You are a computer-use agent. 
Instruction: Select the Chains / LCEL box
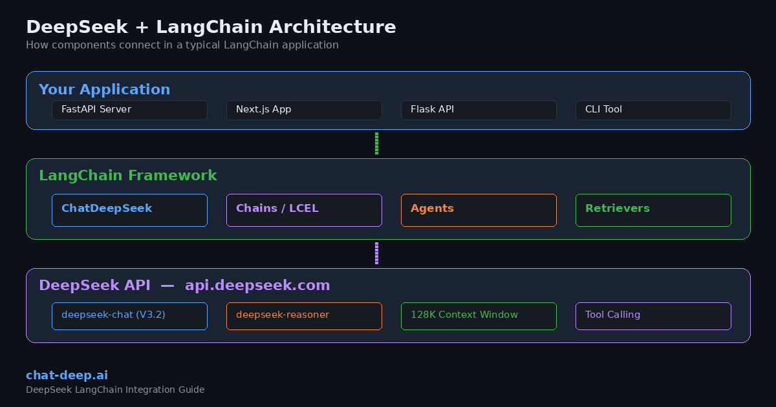(304, 210)
